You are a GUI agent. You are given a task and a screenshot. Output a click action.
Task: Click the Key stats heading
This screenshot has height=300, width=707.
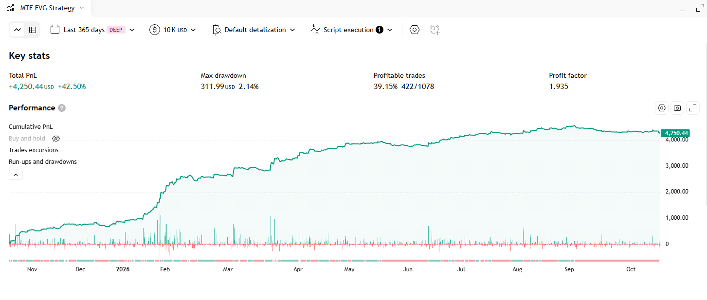pos(29,56)
